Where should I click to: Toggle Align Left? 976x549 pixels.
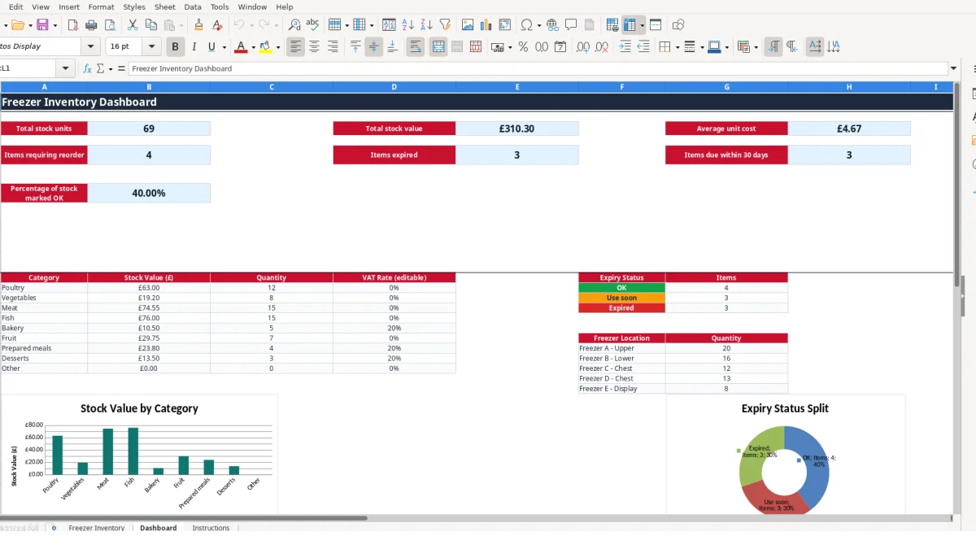point(295,47)
